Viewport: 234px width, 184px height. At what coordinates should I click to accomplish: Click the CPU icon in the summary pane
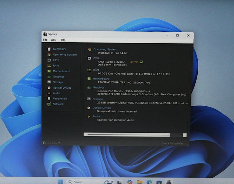89,58
